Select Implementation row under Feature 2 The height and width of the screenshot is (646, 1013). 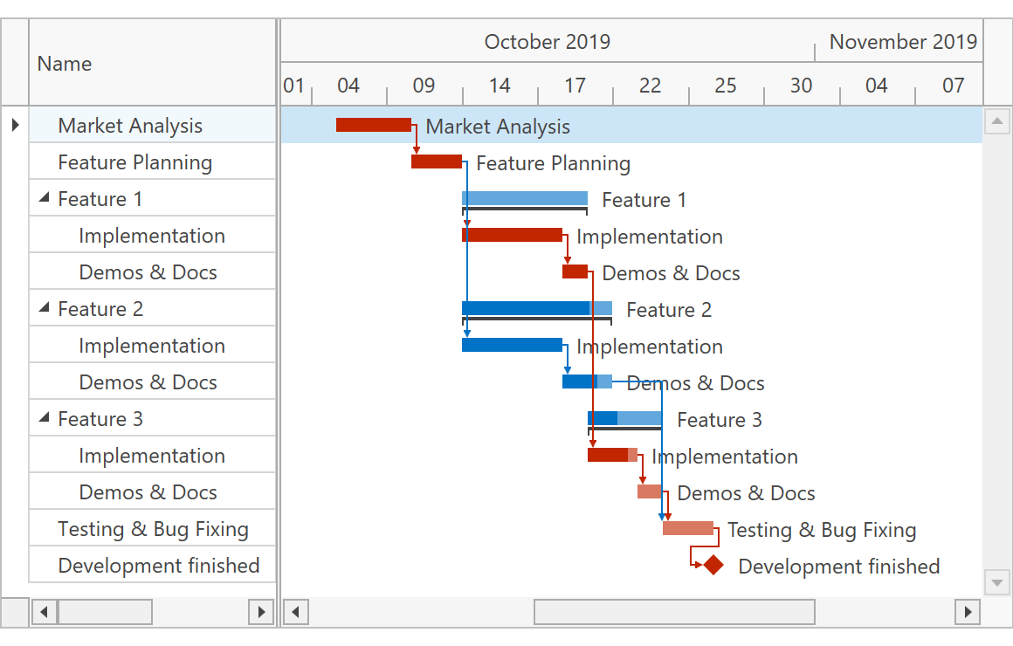point(153,345)
